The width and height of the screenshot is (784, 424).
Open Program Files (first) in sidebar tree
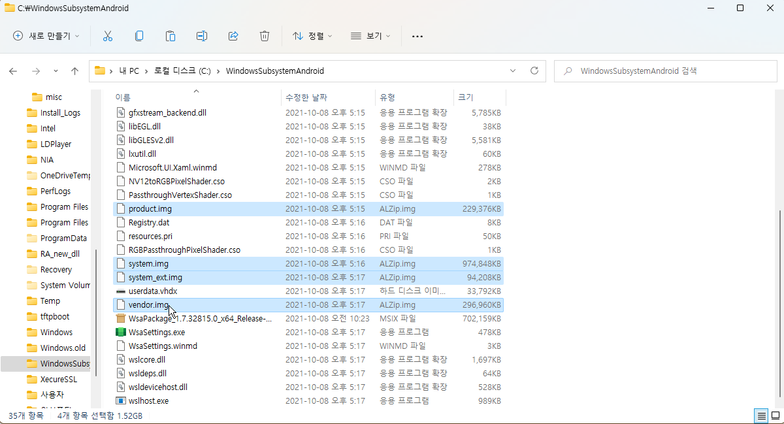click(x=64, y=206)
